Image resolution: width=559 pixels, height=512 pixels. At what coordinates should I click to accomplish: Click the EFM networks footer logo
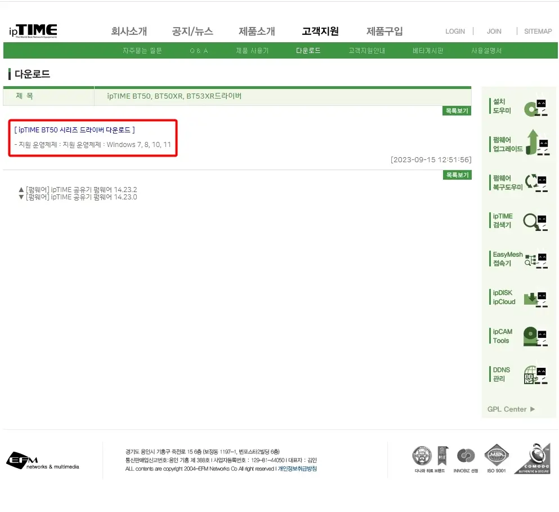point(42,461)
